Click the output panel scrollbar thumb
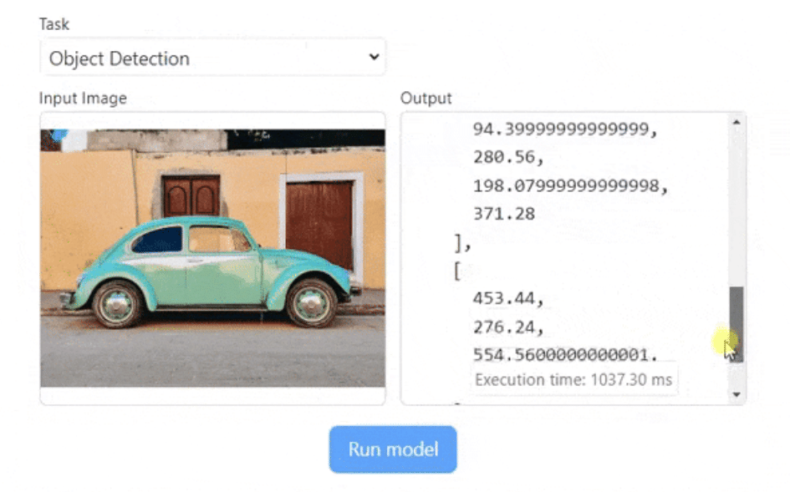The image size is (790, 492). point(736,324)
